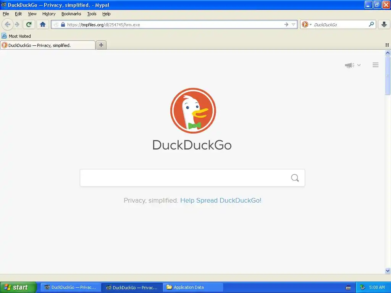Reload the current page

coord(29,24)
